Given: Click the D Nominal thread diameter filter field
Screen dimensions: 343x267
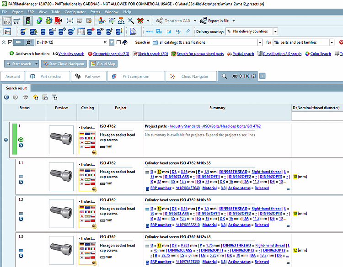Looking at the screenshot, I should click(317, 116).
